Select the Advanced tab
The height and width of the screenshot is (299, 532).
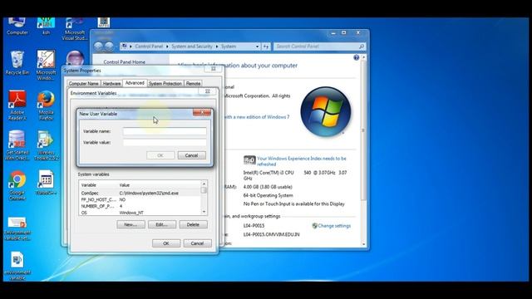[x=135, y=83]
